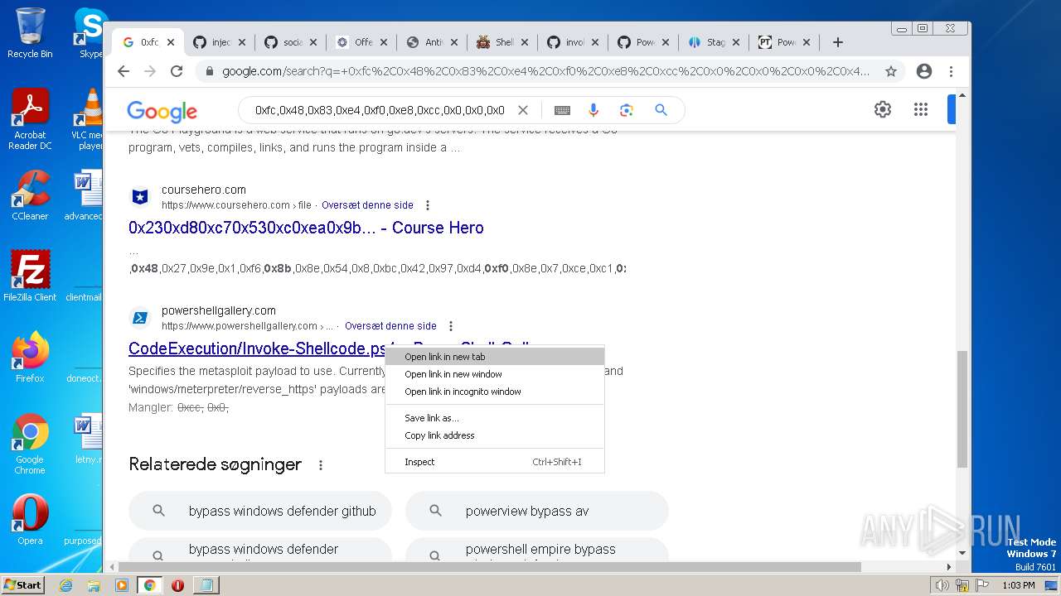Open options for the coursehero result
Image resolution: width=1061 pixels, height=596 pixels.
(x=428, y=205)
